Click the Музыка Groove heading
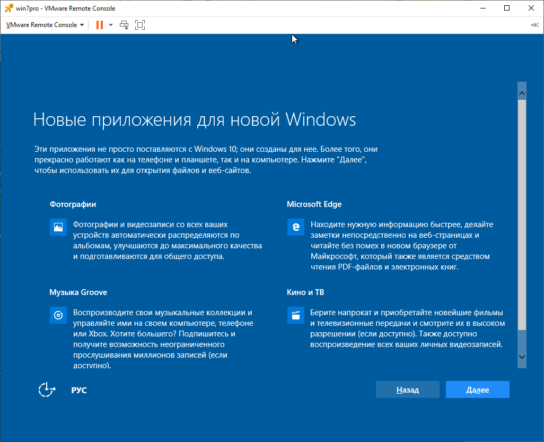The height and width of the screenshot is (442, 544). click(78, 292)
